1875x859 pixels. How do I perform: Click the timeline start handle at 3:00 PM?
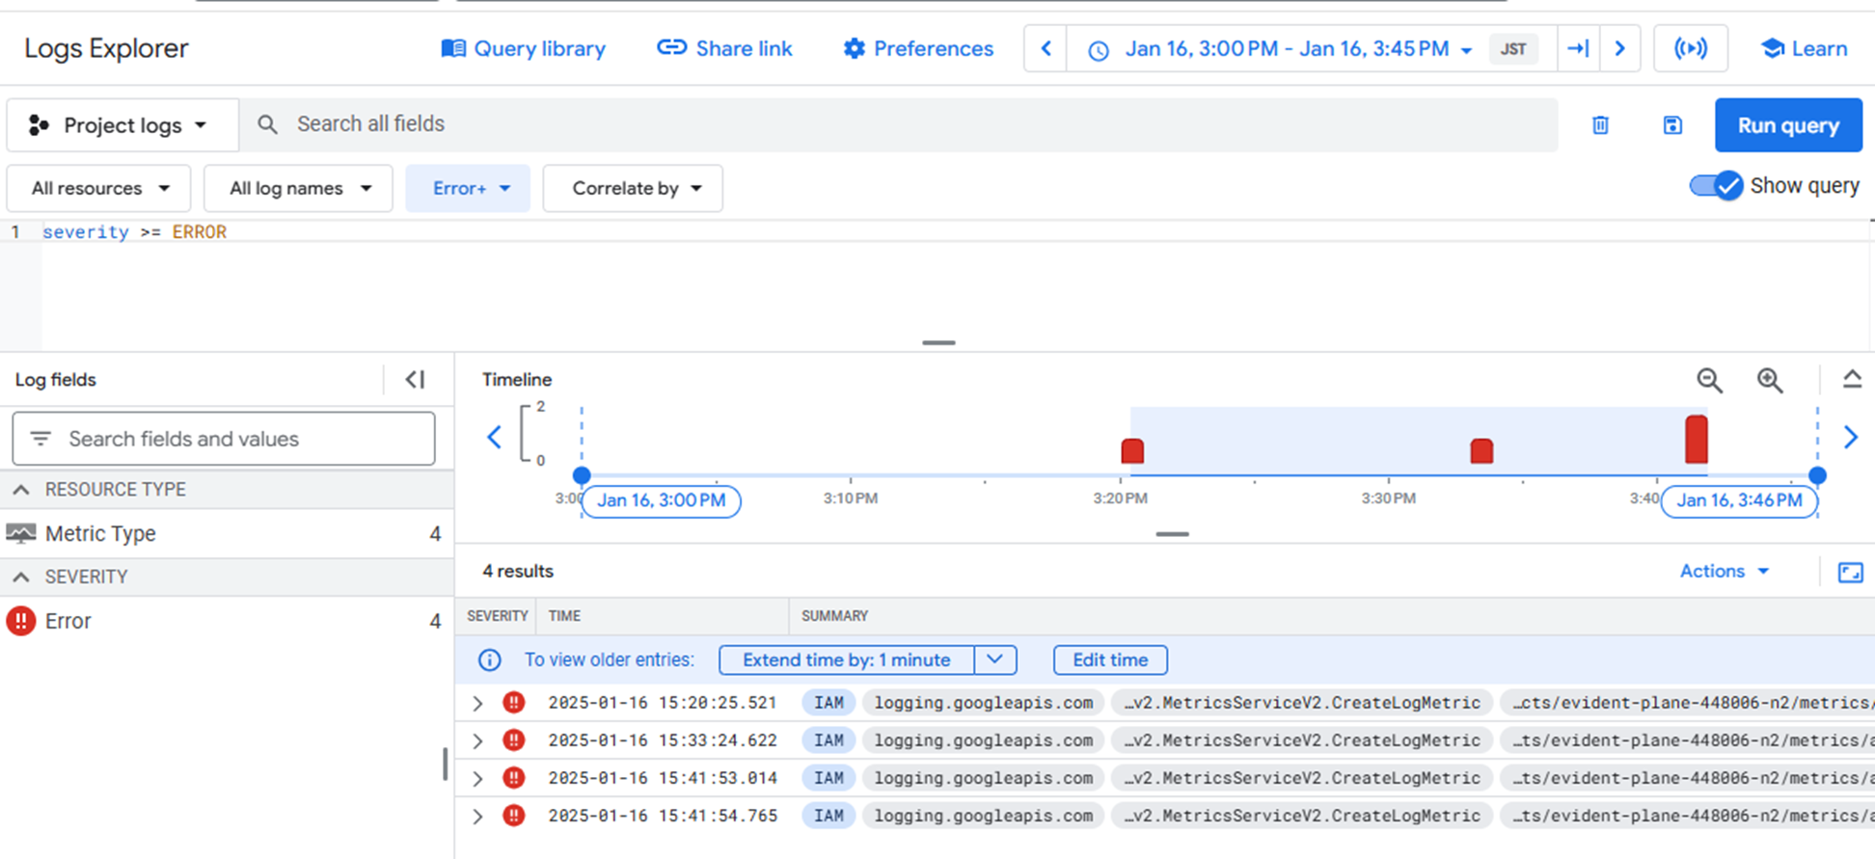582,475
